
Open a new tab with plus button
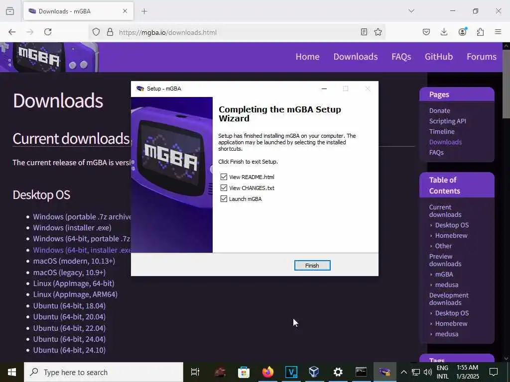click(x=144, y=11)
